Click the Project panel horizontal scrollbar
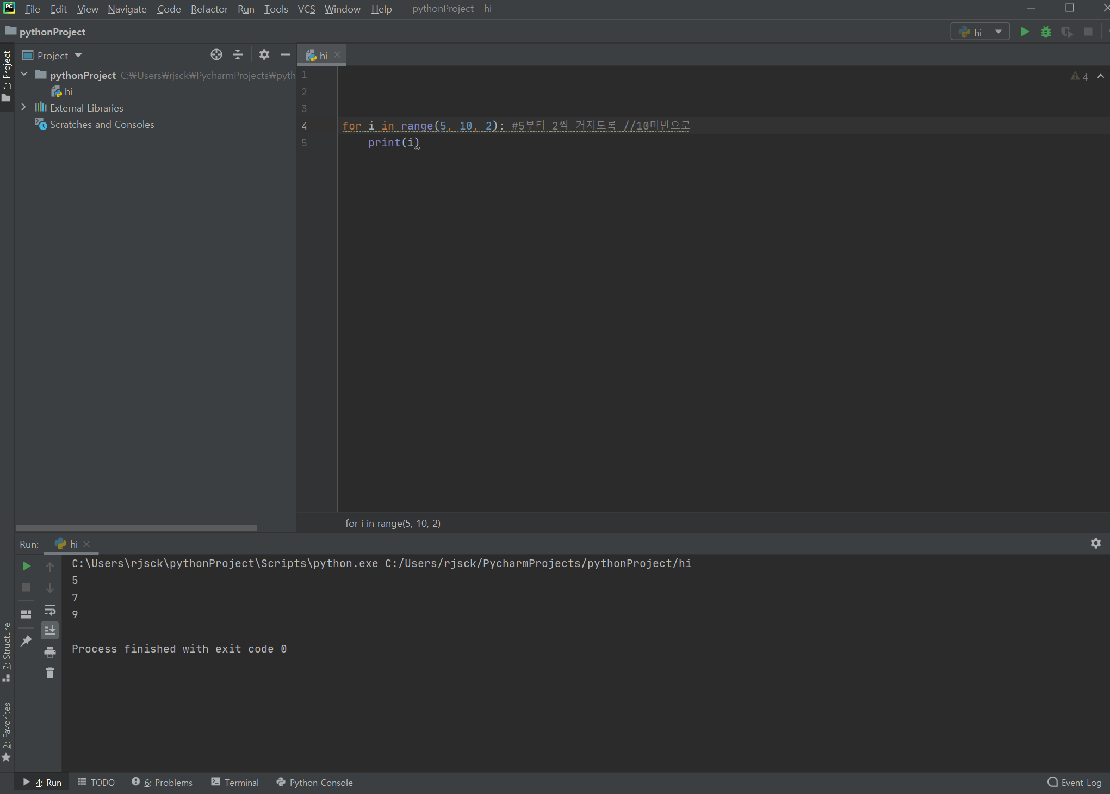The width and height of the screenshot is (1110, 794). (x=136, y=527)
